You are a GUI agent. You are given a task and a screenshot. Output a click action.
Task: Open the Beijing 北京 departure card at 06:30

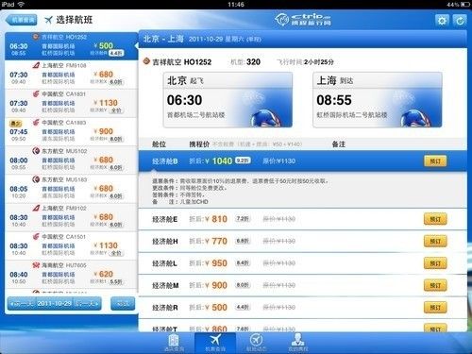(x=228, y=100)
